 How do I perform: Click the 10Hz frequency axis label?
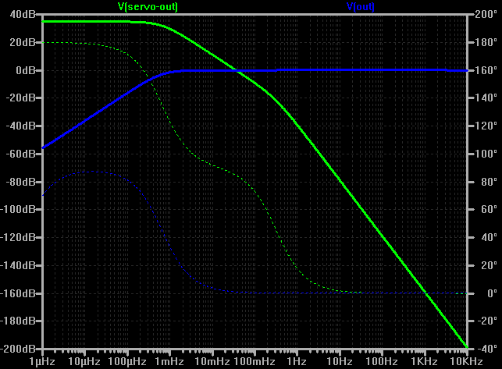340,362
